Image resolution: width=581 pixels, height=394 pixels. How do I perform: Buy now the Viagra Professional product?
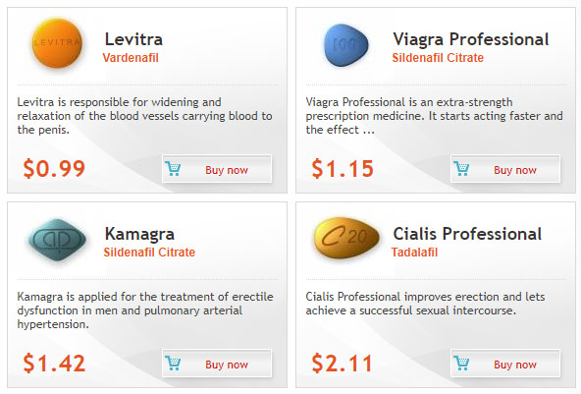505,169
